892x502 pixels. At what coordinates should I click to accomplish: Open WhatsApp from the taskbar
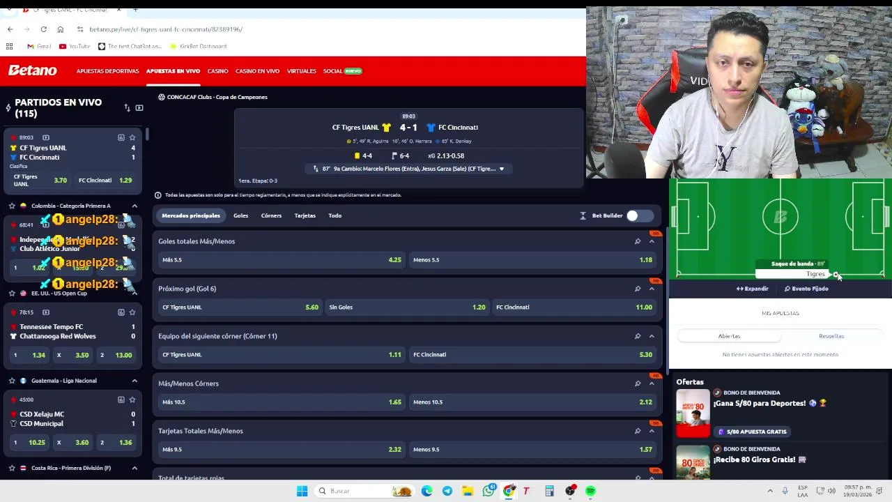(x=489, y=491)
